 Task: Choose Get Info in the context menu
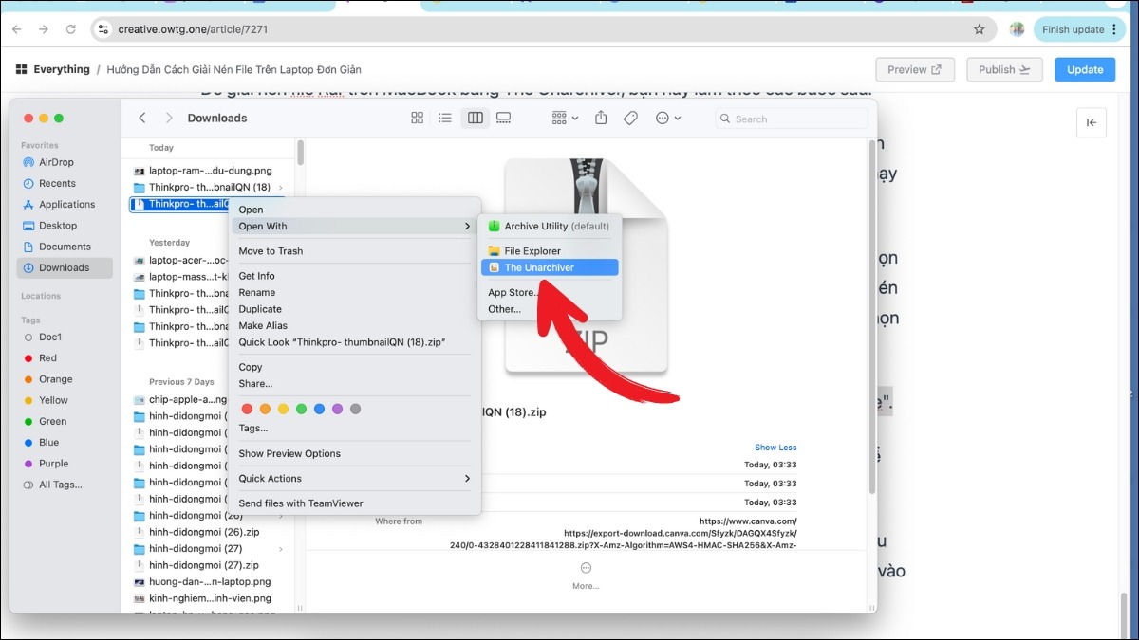point(355,276)
